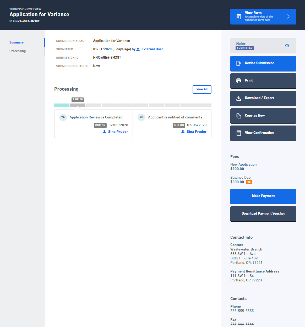The height and width of the screenshot is (327, 305).
Task: Click the Make Payment button
Action: [x=263, y=196]
